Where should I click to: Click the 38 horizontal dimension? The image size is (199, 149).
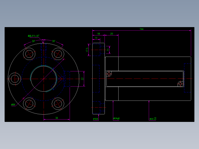click(57, 118)
